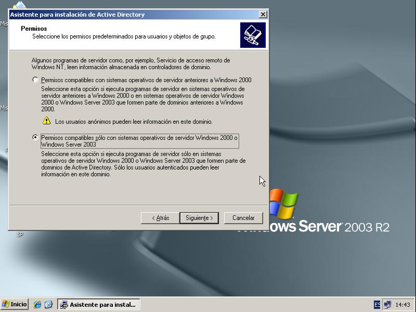Image resolution: width=416 pixels, height=312 pixels.
Task: Click the network tray icon
Action: 387,305
